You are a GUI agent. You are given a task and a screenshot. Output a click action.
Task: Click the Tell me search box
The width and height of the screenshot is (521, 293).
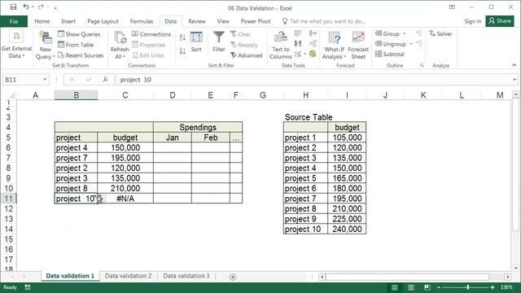coord(324,21)
